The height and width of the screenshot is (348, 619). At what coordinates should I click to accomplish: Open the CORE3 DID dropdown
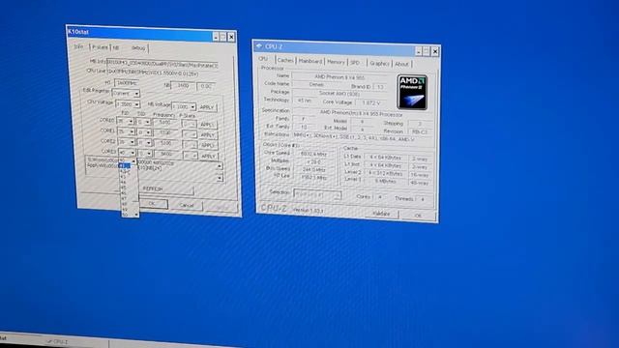(x=149, y=154)
